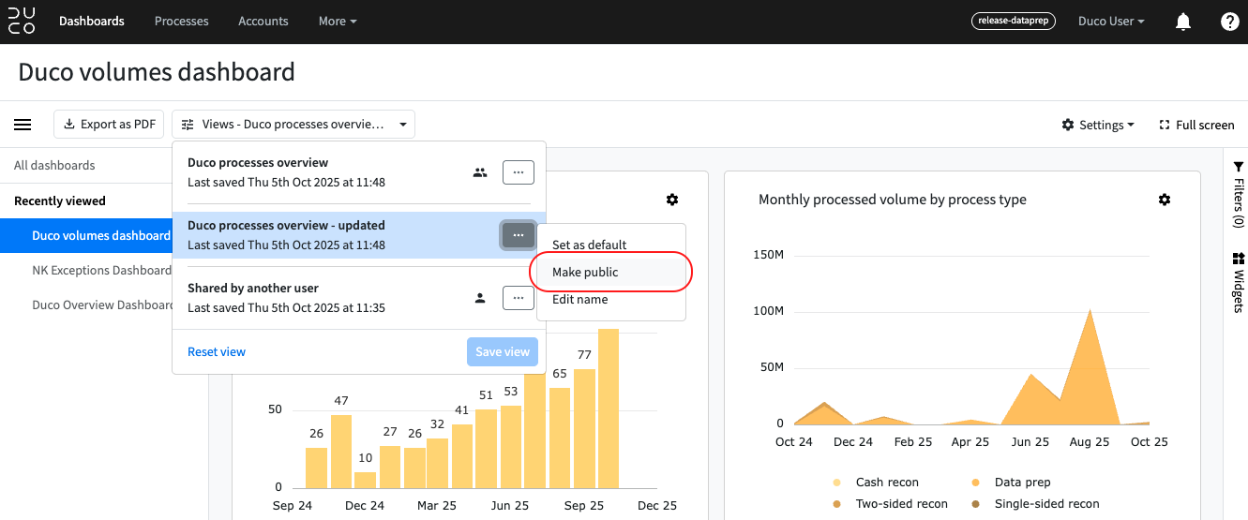Expand the Views dropdown selector
The image size is (1248, 520).
pyautogui.click(x=293, y=125)
